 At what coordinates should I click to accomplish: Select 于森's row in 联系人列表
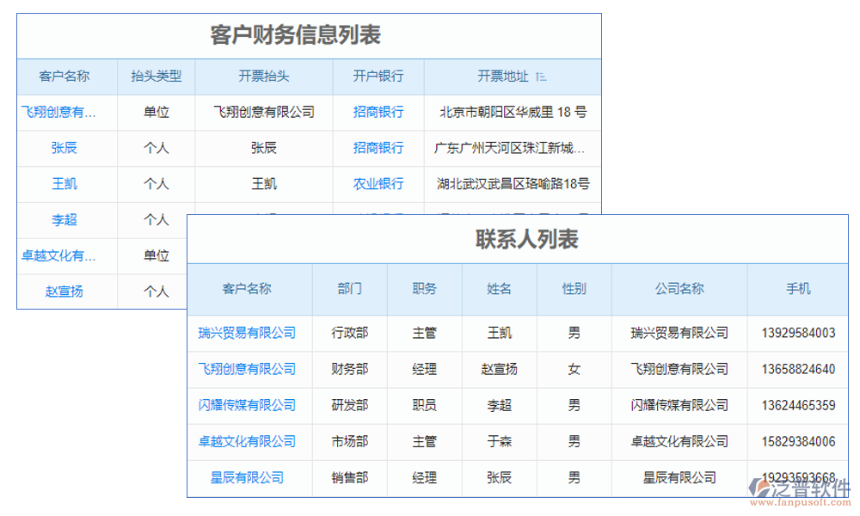tap(501, 442)
